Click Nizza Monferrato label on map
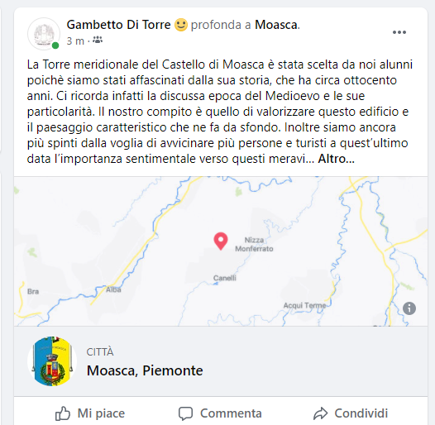Image resolution: width=435 pixels, height=425 pixels. point(254,245)
